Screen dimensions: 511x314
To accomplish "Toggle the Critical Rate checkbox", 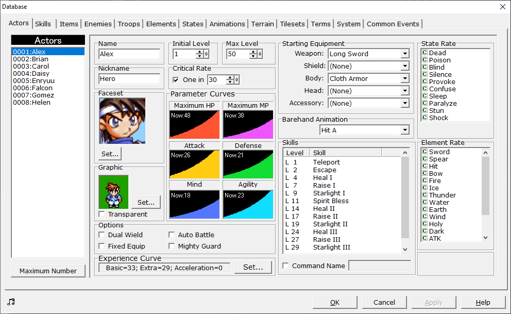I will 176,80.
